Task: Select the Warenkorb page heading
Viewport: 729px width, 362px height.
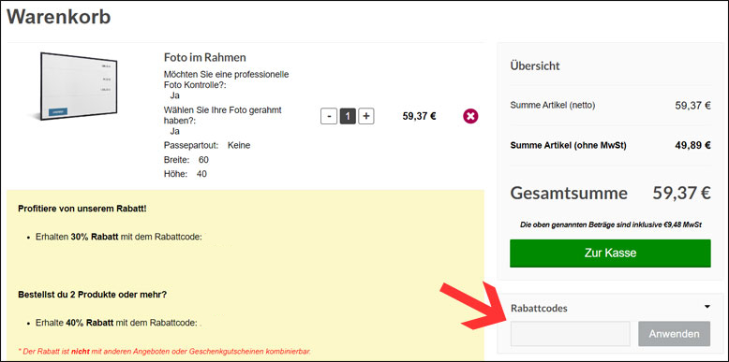Action: click(x=59, y=17)
